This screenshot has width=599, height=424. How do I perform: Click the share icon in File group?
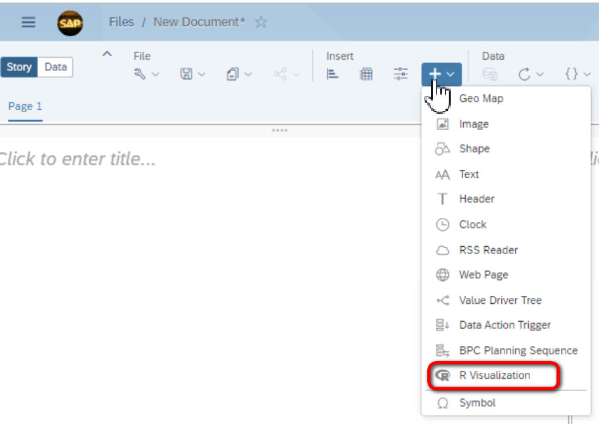[x=280, y=74]
